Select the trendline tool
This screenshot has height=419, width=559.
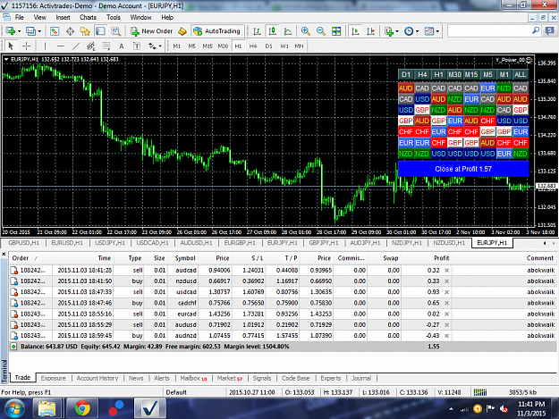tap(76, 46)
